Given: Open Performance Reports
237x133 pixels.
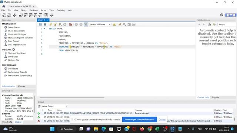Looking at the screenshot, I should tap(17, 72).
